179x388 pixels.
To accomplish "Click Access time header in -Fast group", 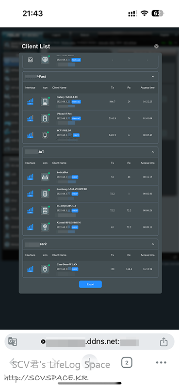I will point(147,88).
